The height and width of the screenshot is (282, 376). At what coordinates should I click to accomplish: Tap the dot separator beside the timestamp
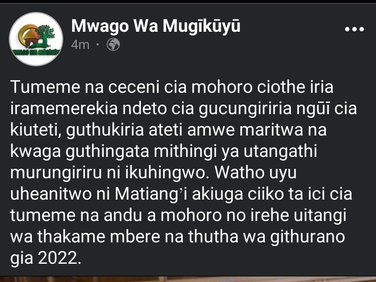point(98,44)
